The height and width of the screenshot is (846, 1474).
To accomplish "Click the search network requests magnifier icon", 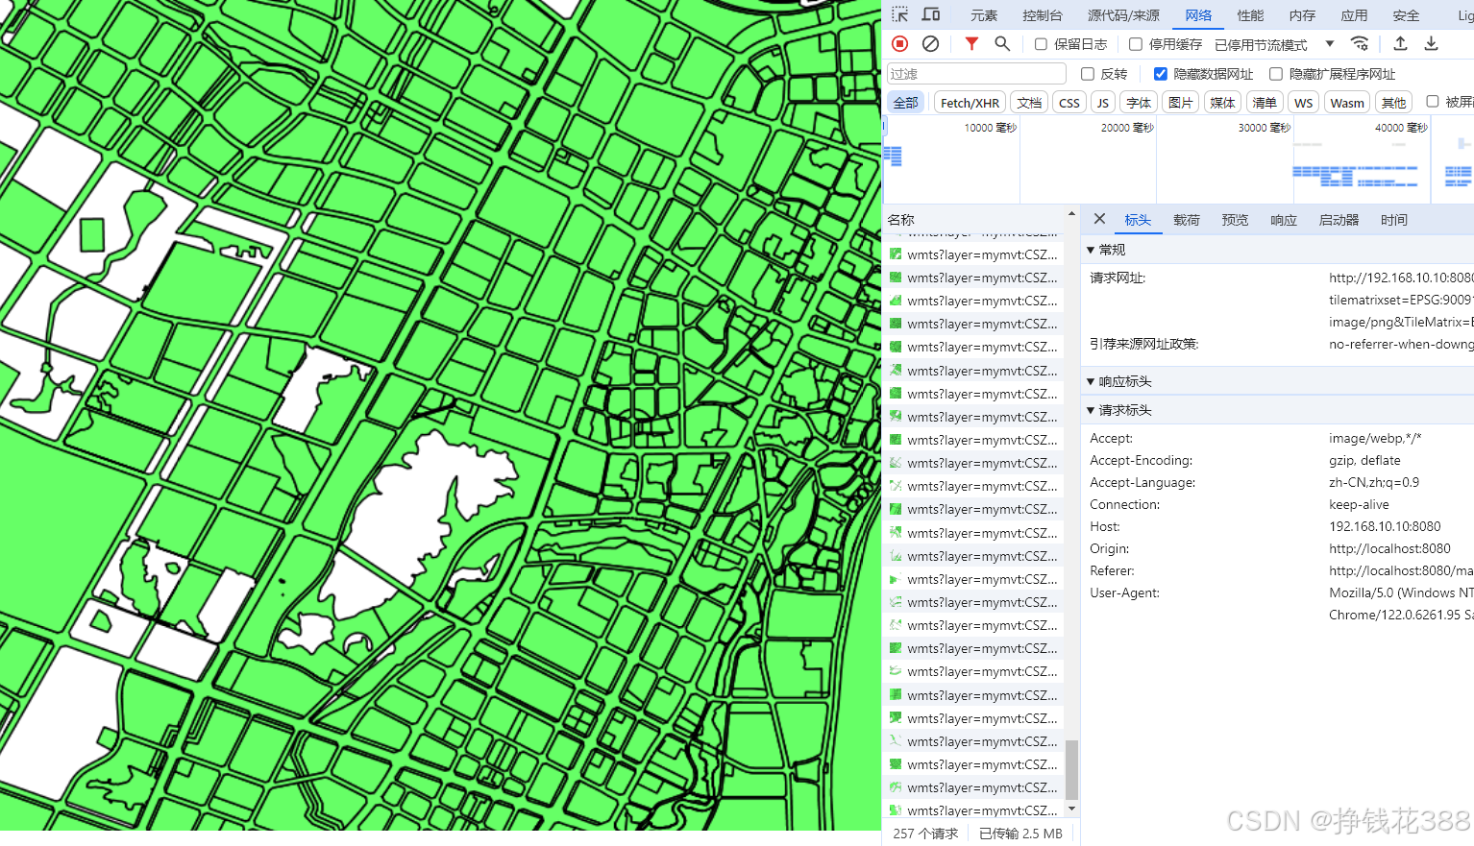I will point(999,43).
